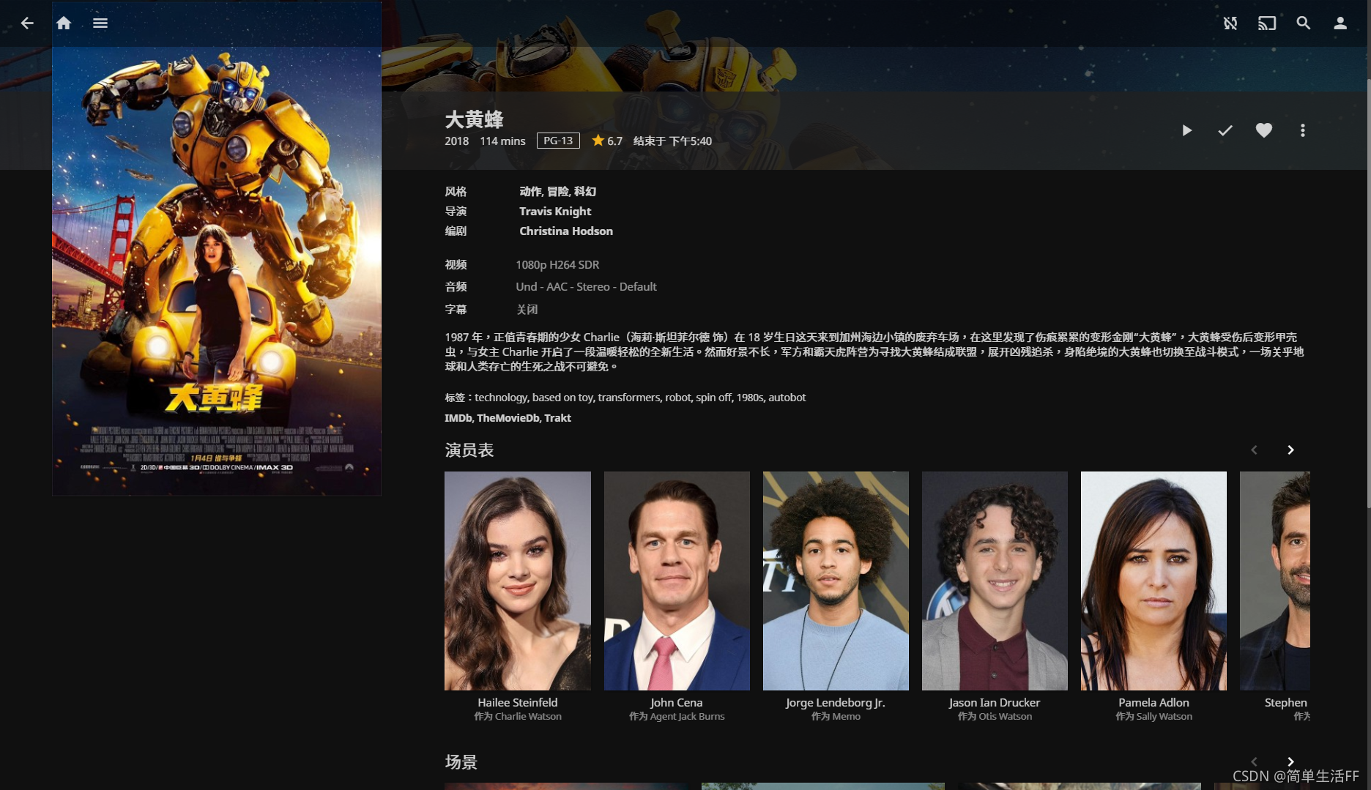Image resolution: width=1371 pixels, height=790 pixels.
Task: Open the Home page icon
Action: click(x=64, y=23)
